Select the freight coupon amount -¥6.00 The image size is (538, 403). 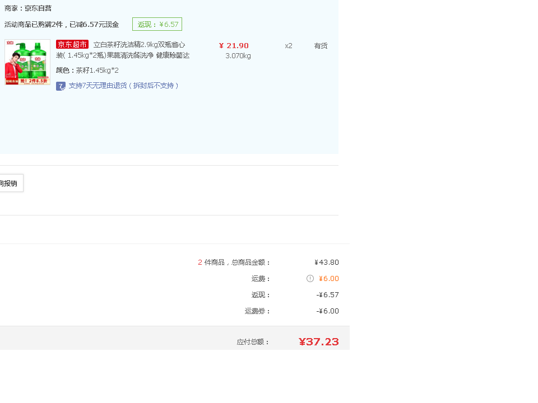(328, 311)
